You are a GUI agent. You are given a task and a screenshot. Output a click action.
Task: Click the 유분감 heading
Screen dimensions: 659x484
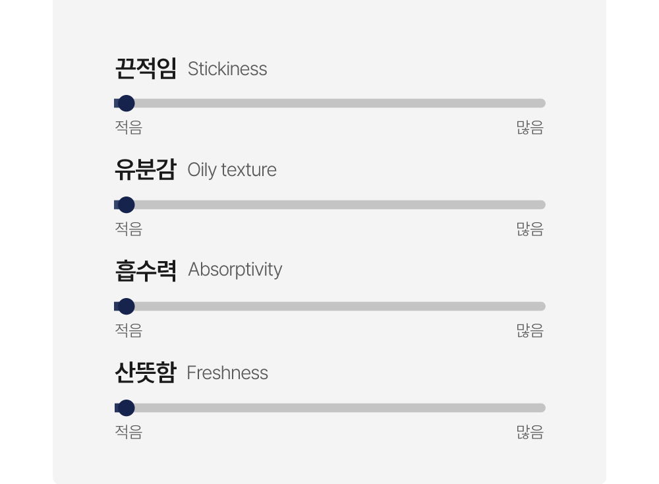[146, 170]
